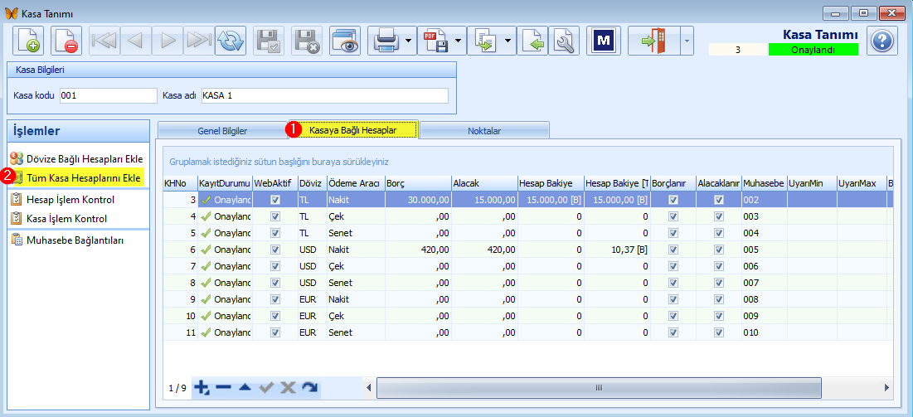Click the copy documents icon
The image size is (913, 417).
point(485,40)
